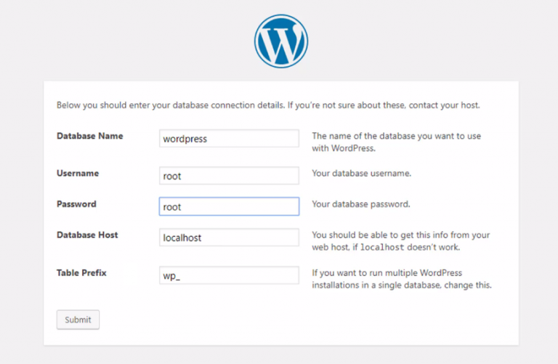Select the "Password" label text
Image resolution: width=558 pixels, height=364 pixels.
coord(76,204)
